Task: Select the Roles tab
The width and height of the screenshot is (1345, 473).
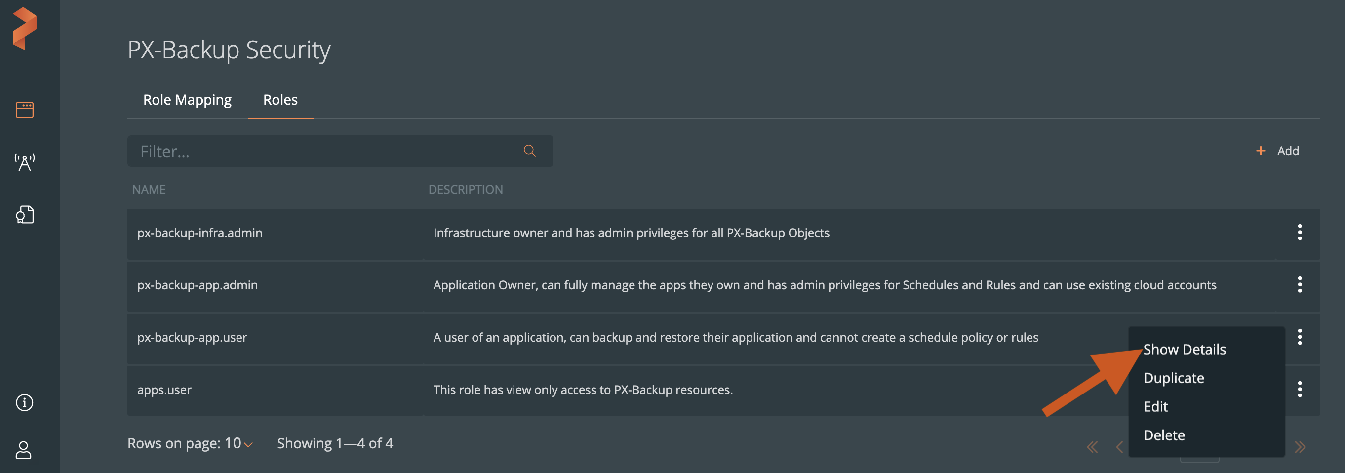Action: pyautogui.click(x=280, y=100)
